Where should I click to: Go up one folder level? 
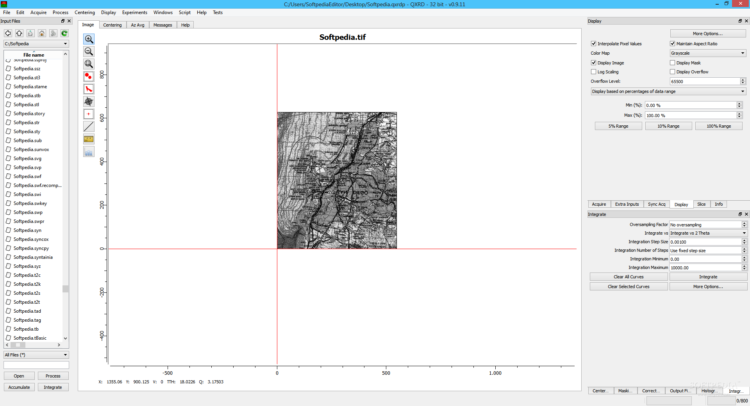(x=19, y=33)
